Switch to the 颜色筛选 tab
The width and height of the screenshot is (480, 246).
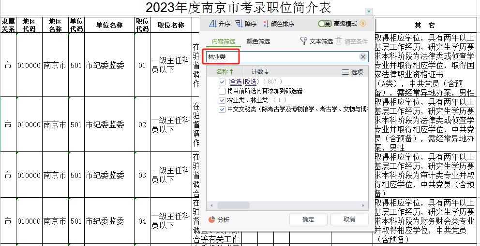tap(258, 41)
